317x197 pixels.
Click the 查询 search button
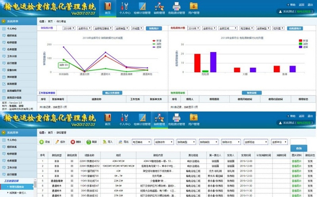[x=298, y=148]
